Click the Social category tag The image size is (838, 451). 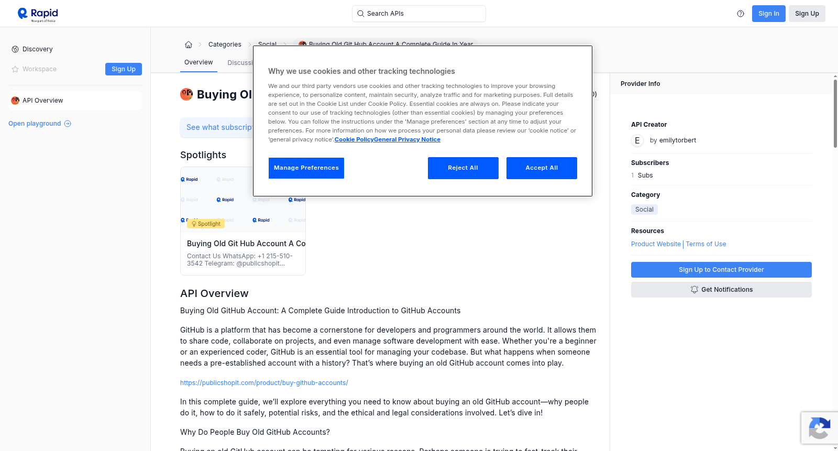[644, 210]
